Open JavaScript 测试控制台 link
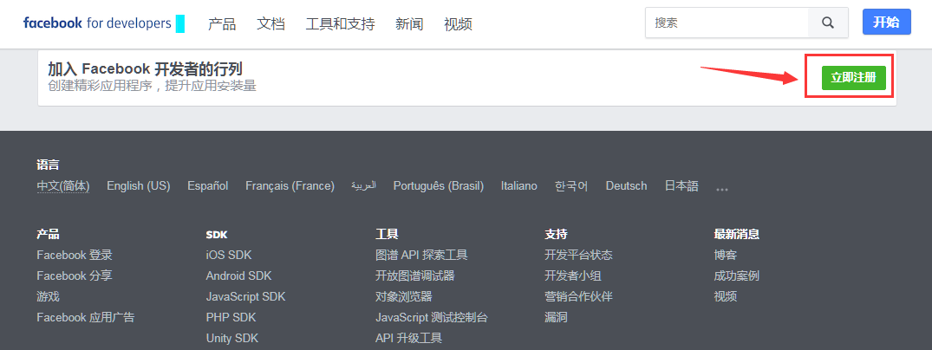The height and width of the screenshot is (350, 932). [x=432, y=317]
